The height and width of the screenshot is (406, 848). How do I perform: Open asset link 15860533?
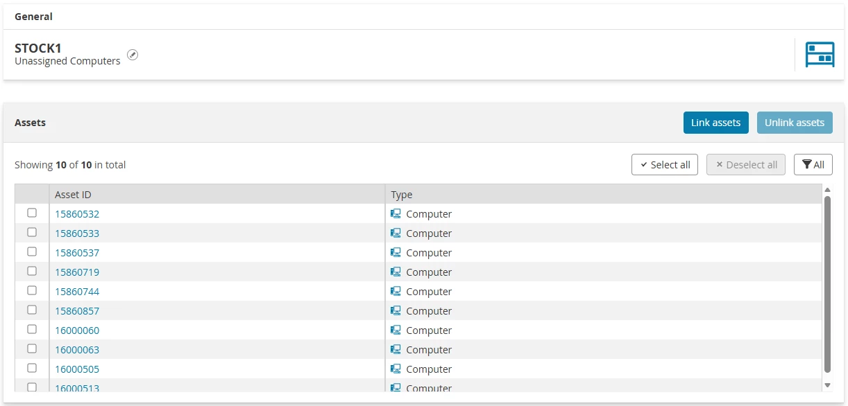point(77,233)
